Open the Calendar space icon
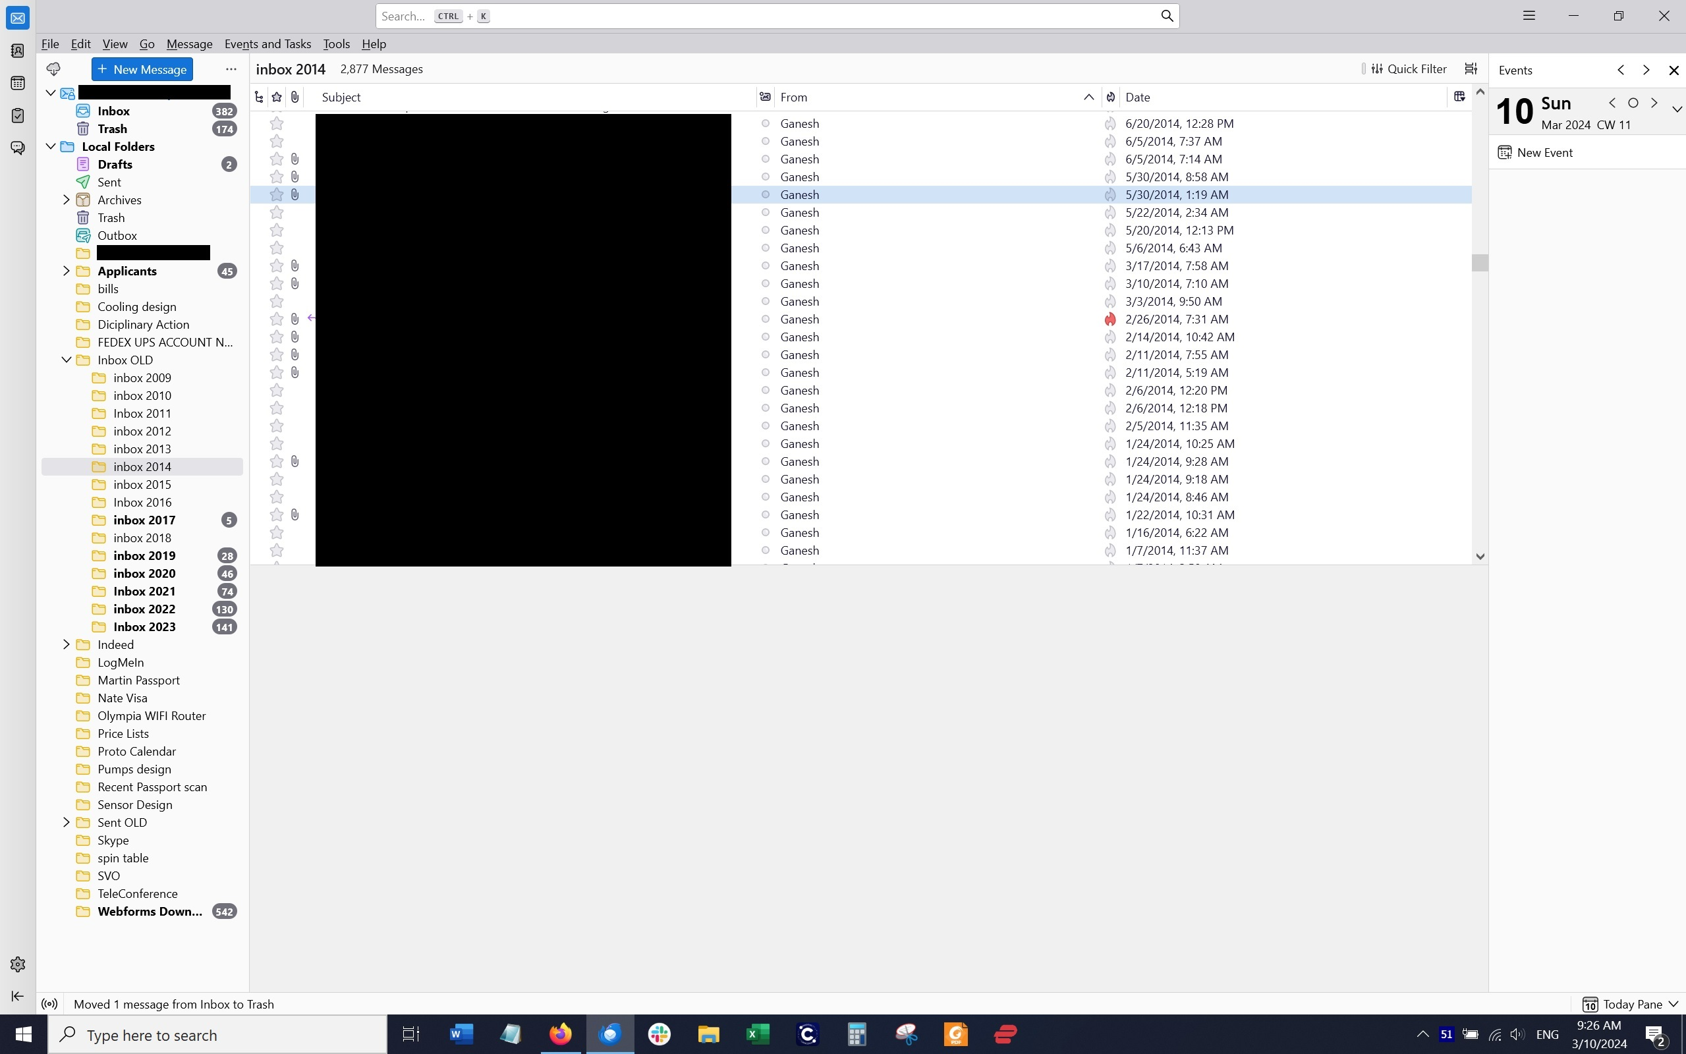This screenshot has width=1686, height=1054. coord(17,83)
